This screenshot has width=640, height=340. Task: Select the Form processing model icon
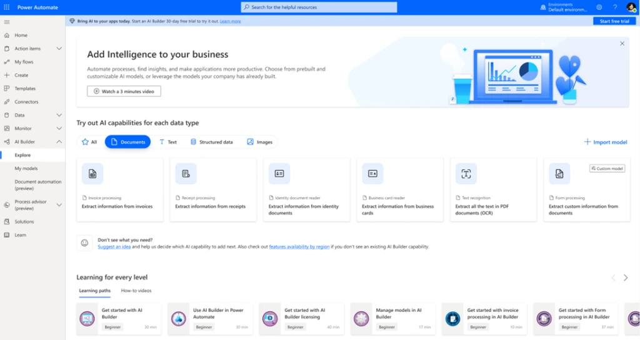point(559,173)
